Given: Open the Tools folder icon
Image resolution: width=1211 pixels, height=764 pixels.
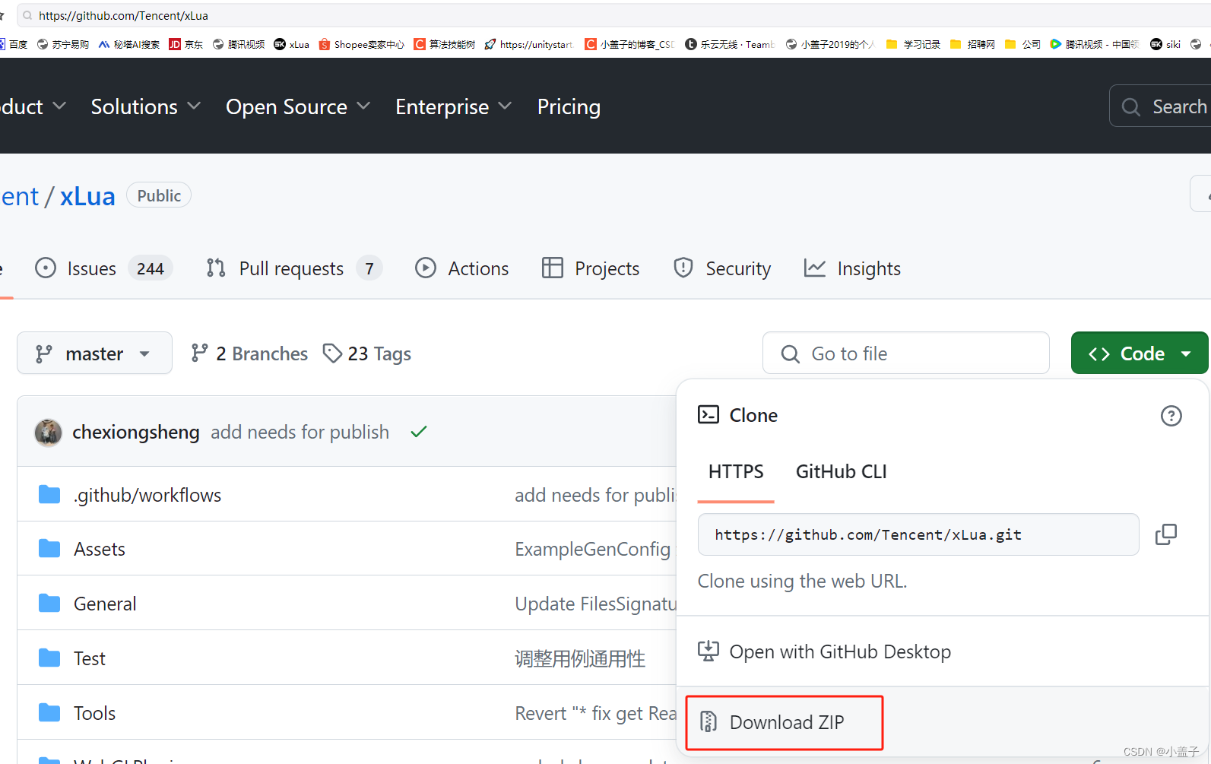Looking at the screenshot, I should [49, 713].
